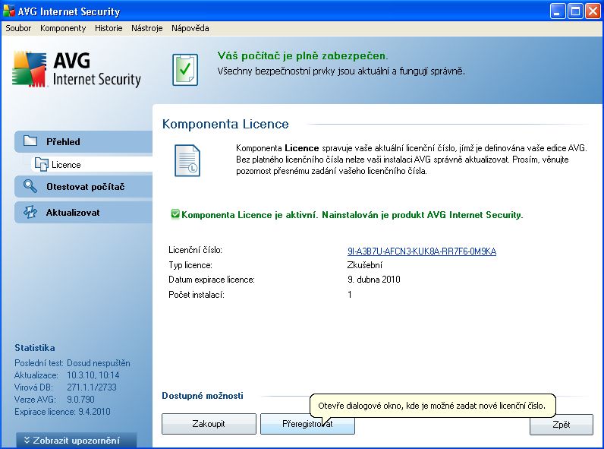Click the Statistika heading in the sidebar
Screen dimensions: 604x449
35,347
